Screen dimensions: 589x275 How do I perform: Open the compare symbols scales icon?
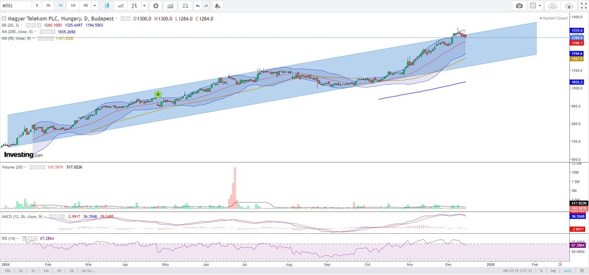tap(185, 6)
